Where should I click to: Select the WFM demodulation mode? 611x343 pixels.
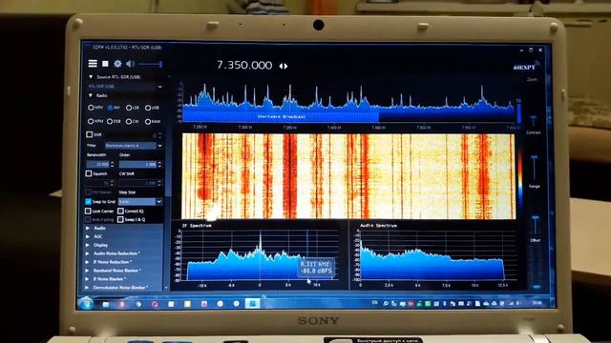[x=91, y=121]
